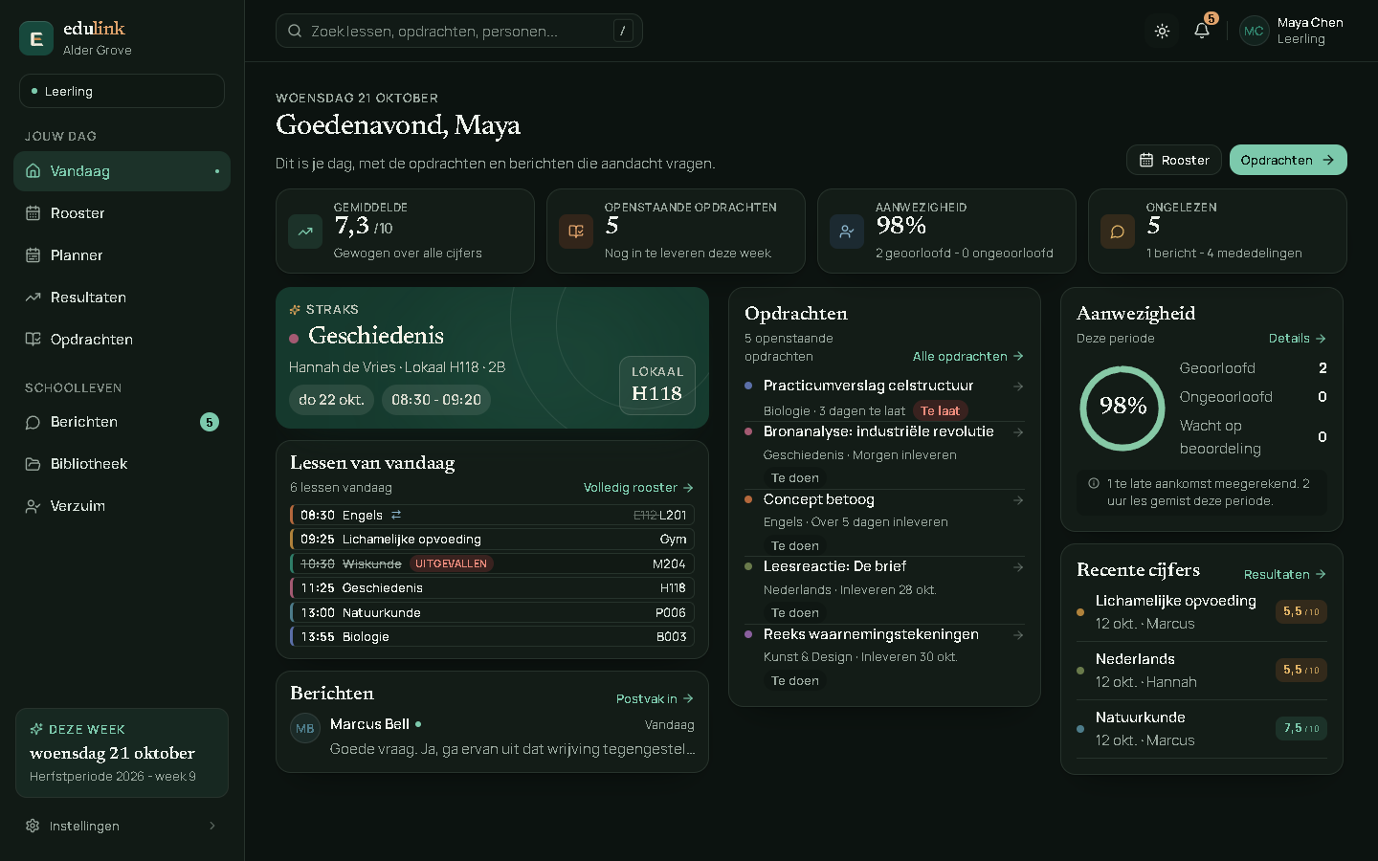Open the Resultaten link in Recente cijfers
The width and height of the screenshot is (1378, 861).
pyautogui.click(x=1285, y=574)
